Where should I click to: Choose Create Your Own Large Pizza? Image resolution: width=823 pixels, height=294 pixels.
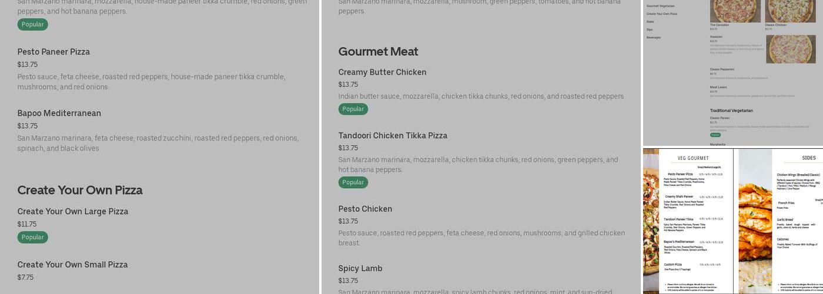click(x=73, y=212)
